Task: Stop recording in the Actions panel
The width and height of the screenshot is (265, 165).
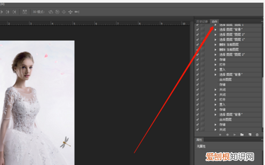Action: click(x=220, y=135)
